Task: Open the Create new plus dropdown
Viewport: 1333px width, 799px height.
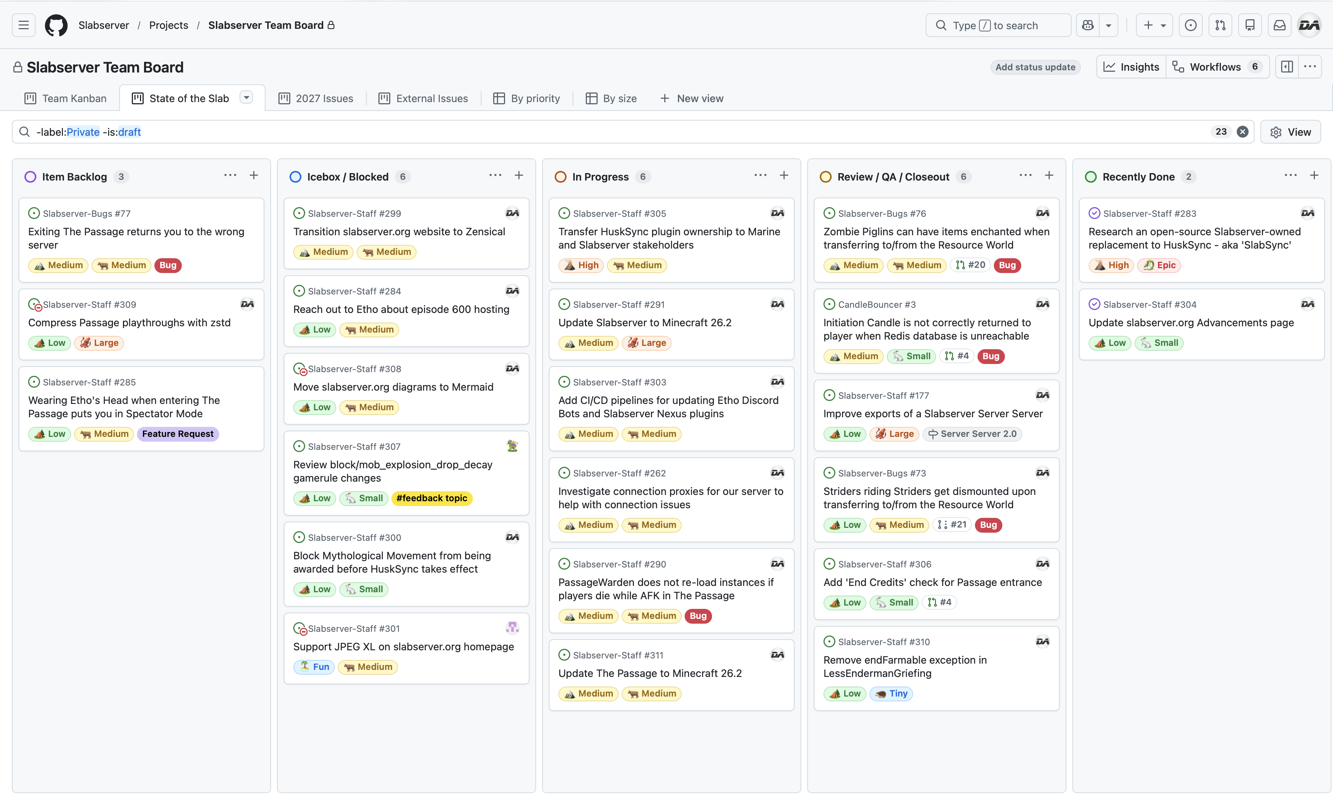Action: tap(1155, 25)
